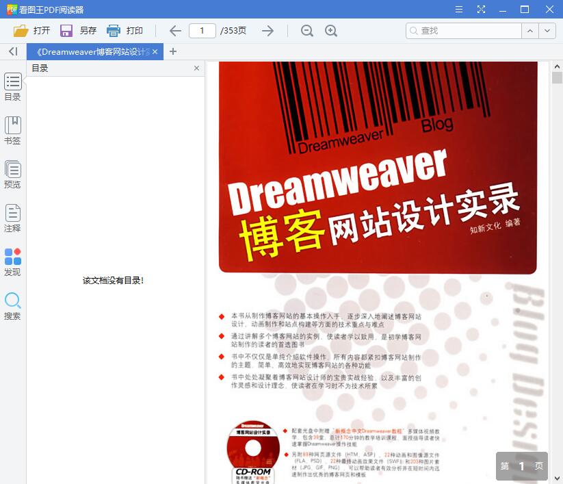The height and width of the screenshot is (484, 563).
Task: Collapse the sidebar with the arrow icon
Action: (13, 51)
